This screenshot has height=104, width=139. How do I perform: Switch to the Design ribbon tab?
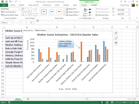pyautogui.click(x=84, y=5)
